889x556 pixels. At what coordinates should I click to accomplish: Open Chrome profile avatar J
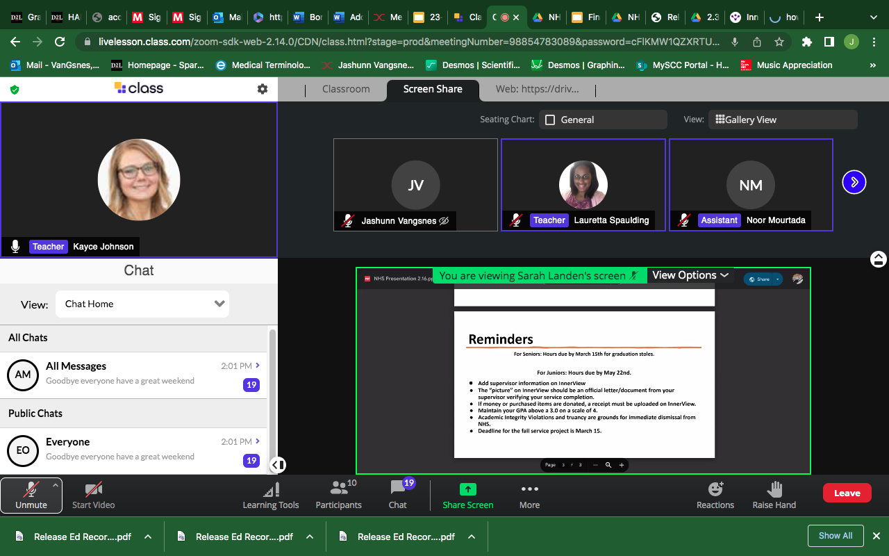[851, 42]
